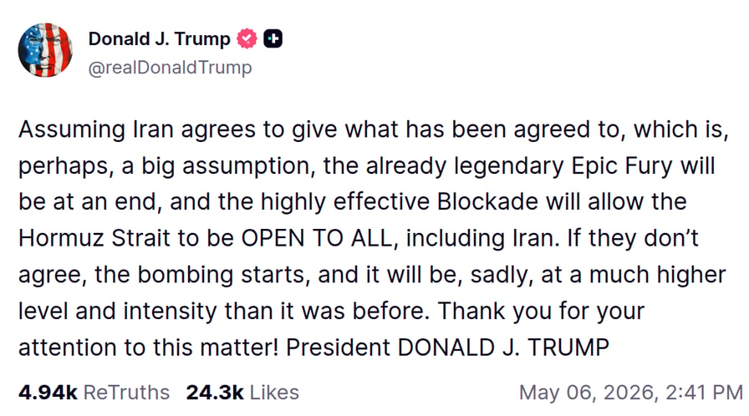Open Donald J. Trump's profile avatar
749x416 pixels.
[x=45, y=49]
